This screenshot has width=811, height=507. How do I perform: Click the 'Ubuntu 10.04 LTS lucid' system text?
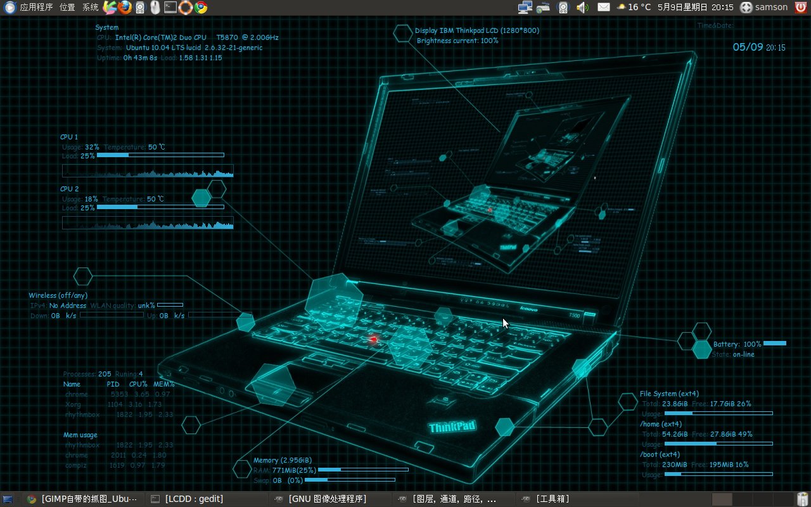click(164, 48)
